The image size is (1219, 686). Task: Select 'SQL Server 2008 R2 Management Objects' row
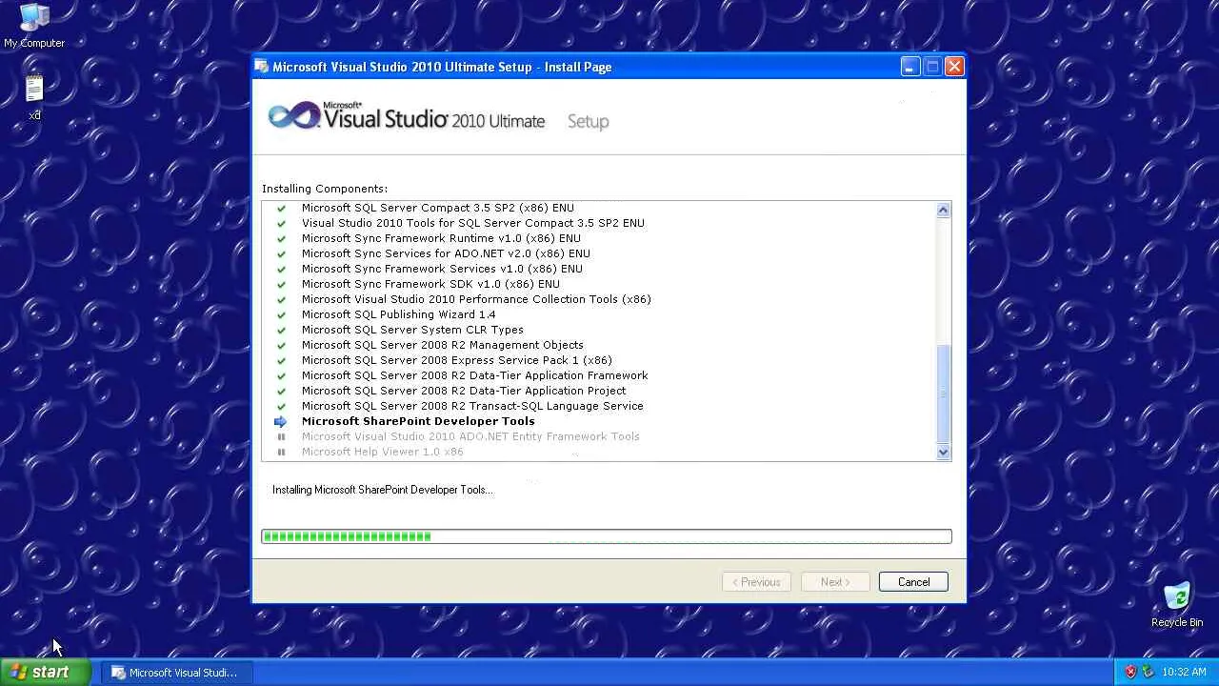(443, 345)
